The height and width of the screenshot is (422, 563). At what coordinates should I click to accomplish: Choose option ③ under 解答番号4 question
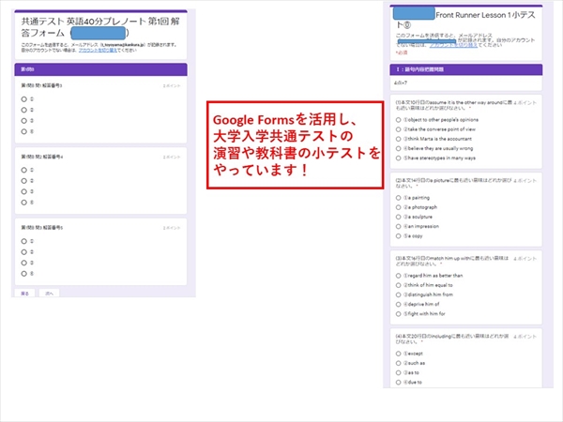tap(24, 191)
